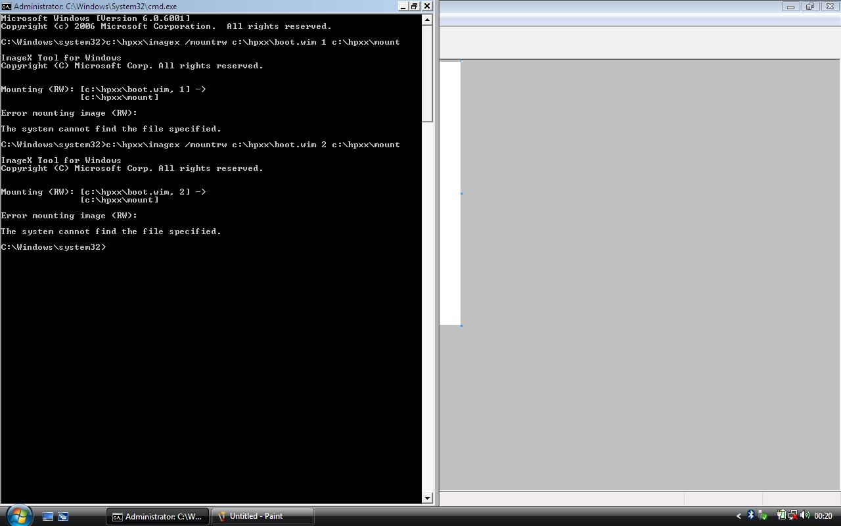This screenshot has width=841, height=526.
Task: Click the second imagex /mountrw command line
Action: [200, 145]
